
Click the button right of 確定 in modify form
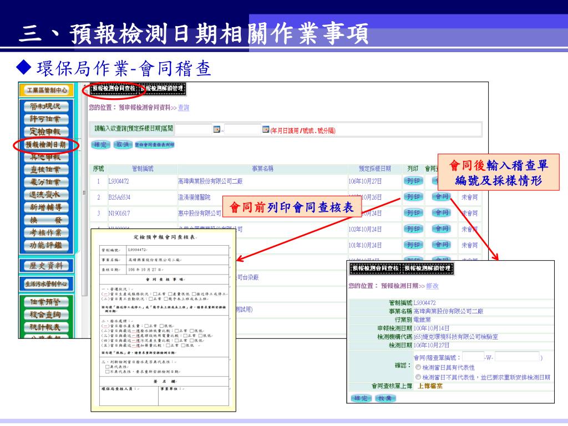[x=385, y=398]
